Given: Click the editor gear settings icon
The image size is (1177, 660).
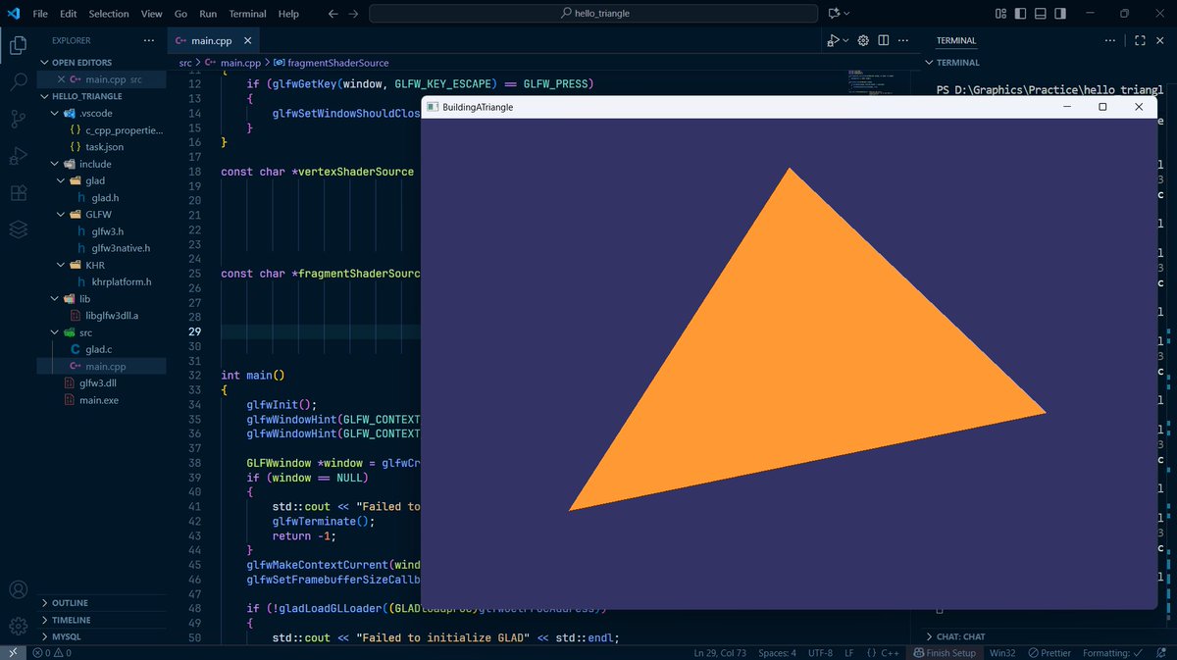Looking at the screenshot, I should [x=864, y=40].
